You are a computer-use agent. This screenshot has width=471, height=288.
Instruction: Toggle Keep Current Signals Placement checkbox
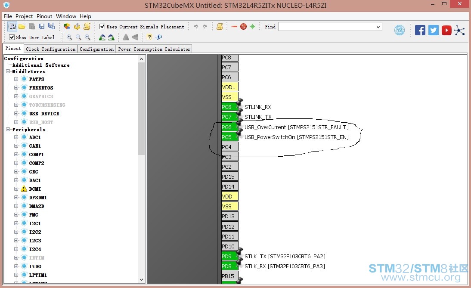point(102,26)
